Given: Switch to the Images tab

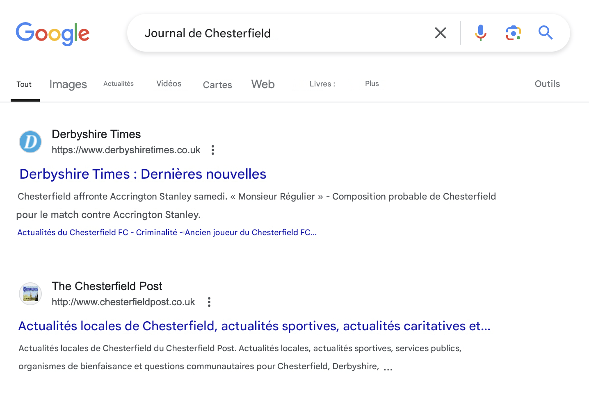Looking at the screenshot, I should coord(68,84).
